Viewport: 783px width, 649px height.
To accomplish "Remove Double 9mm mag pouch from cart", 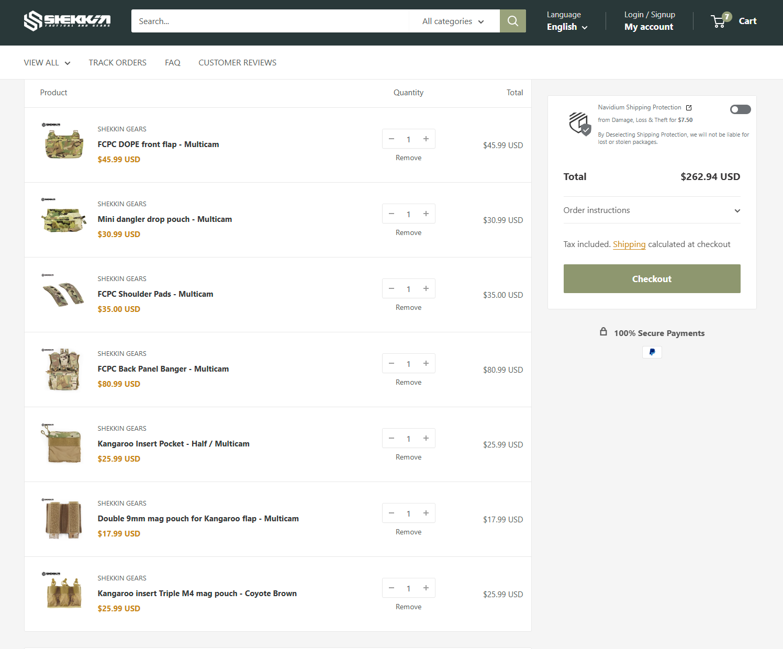I will click(408, 532).
